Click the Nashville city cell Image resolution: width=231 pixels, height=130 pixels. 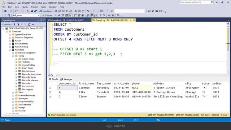192,96
